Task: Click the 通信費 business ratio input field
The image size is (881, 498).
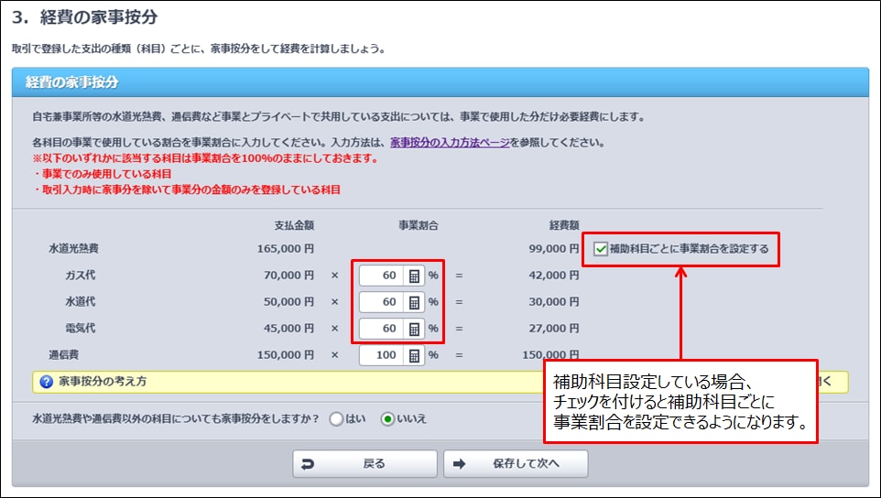Action: (x=381, y=355)
